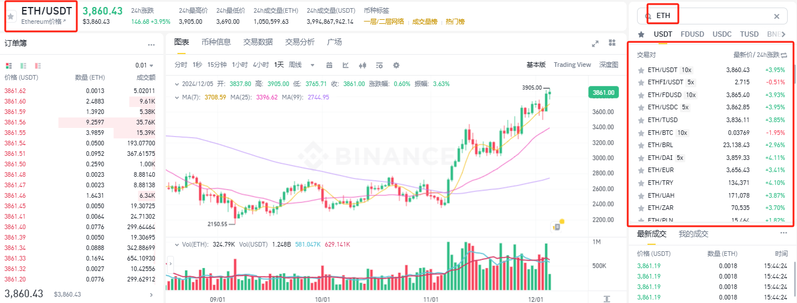The height and width of the screenshot is (303, 797).
Task: Select the FDUSD market tab
Action: [692, 34]
